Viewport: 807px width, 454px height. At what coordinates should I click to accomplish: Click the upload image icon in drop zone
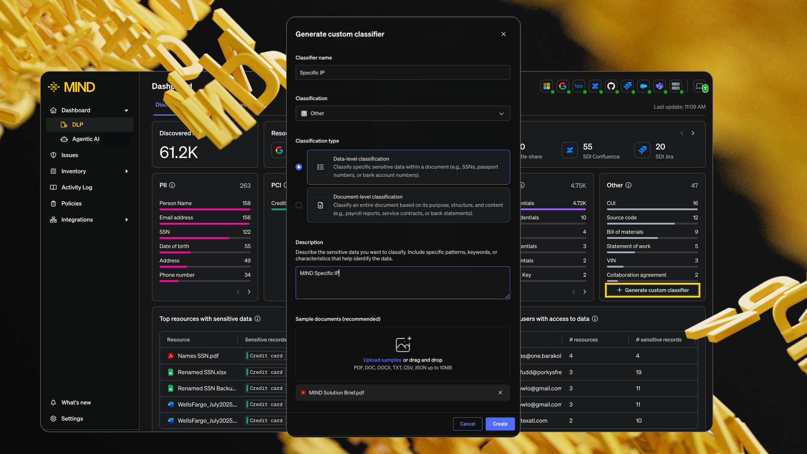403,344
